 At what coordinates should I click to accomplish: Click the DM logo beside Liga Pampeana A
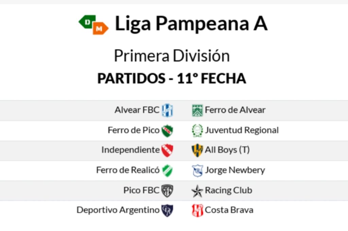tap(93, 25)
